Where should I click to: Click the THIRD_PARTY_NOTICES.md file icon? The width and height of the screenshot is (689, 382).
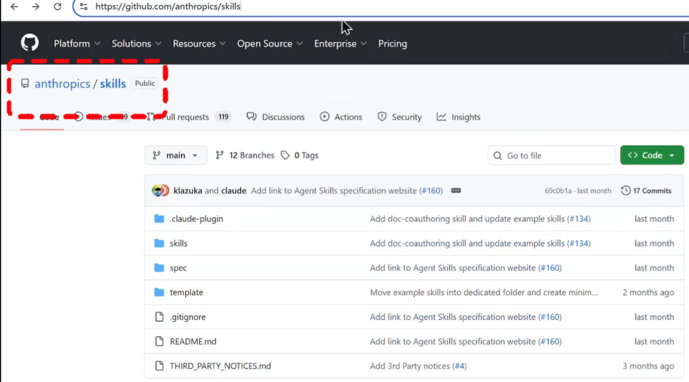(159, 366)
